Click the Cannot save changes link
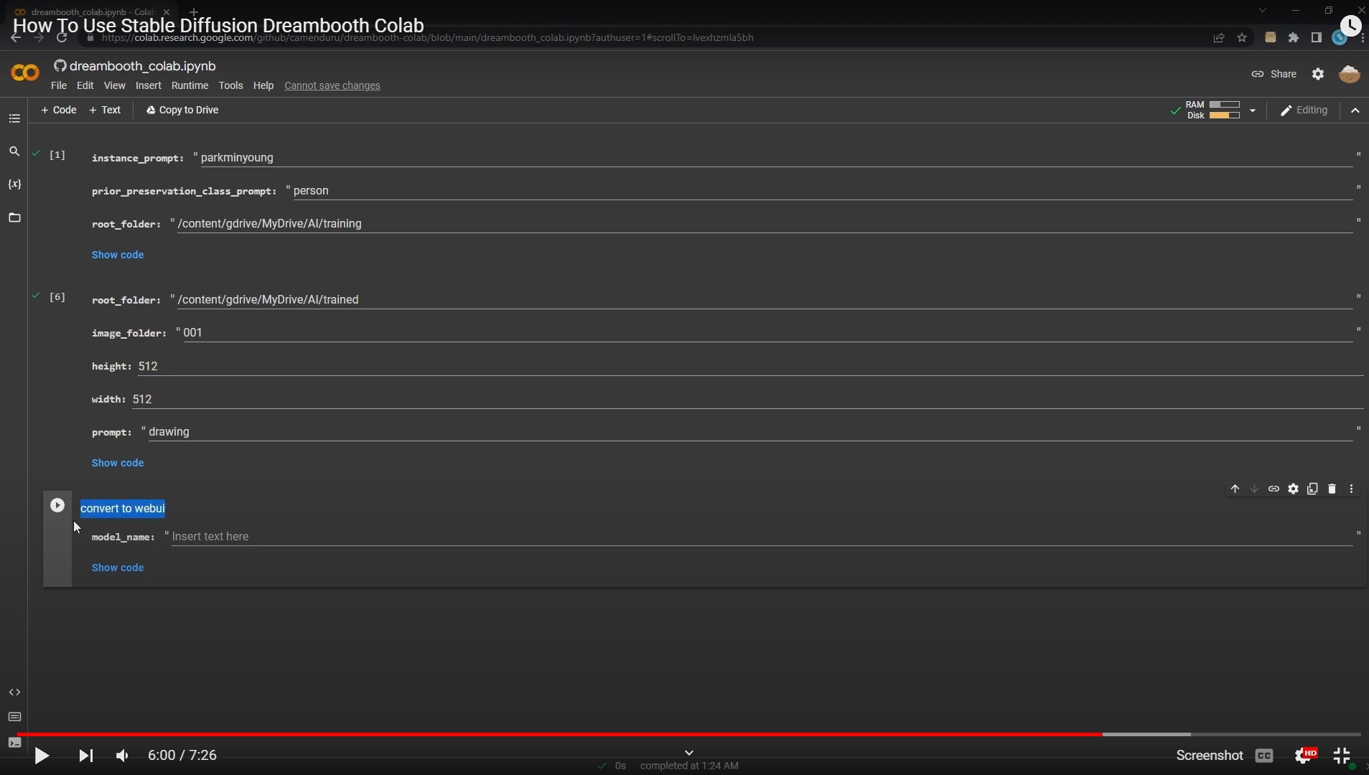 (332, 85)
